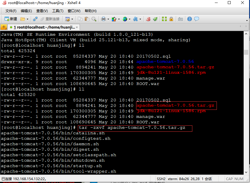The image size is (250, 183).
Task: Click the blue apache-tomcat-7.0.56 directory name
Action: pos(165,62)
